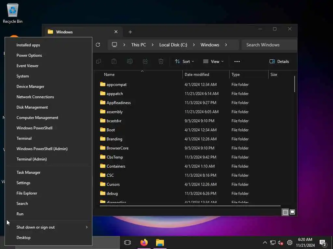Screen dimensions: 333x249
Task: Open the Run dialog entry
Action: pyautogui.click(x=48, y=214)
